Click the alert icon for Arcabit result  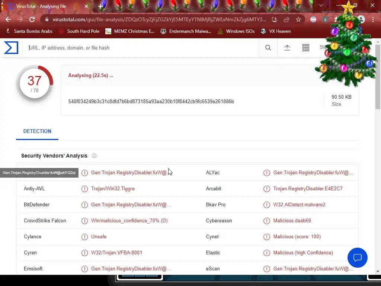pyautogui.click(x=266, y=189)
